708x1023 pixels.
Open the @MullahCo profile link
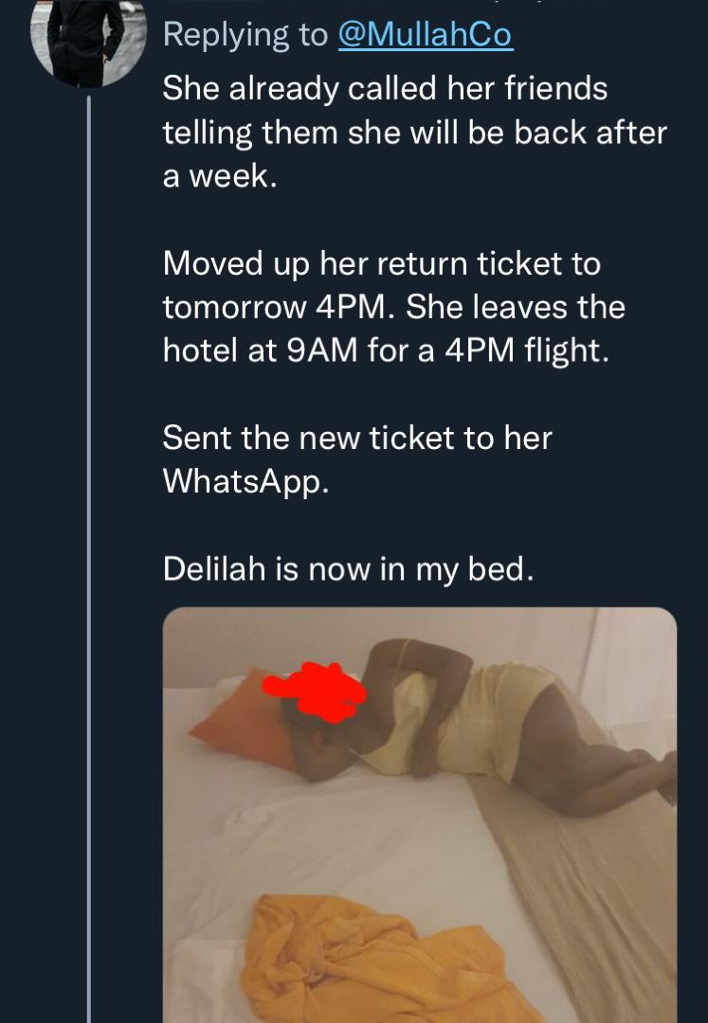tap(426, 35)
